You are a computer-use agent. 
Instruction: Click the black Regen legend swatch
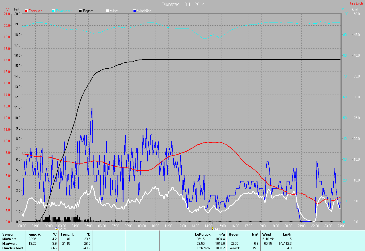click(x=81, y=11)
